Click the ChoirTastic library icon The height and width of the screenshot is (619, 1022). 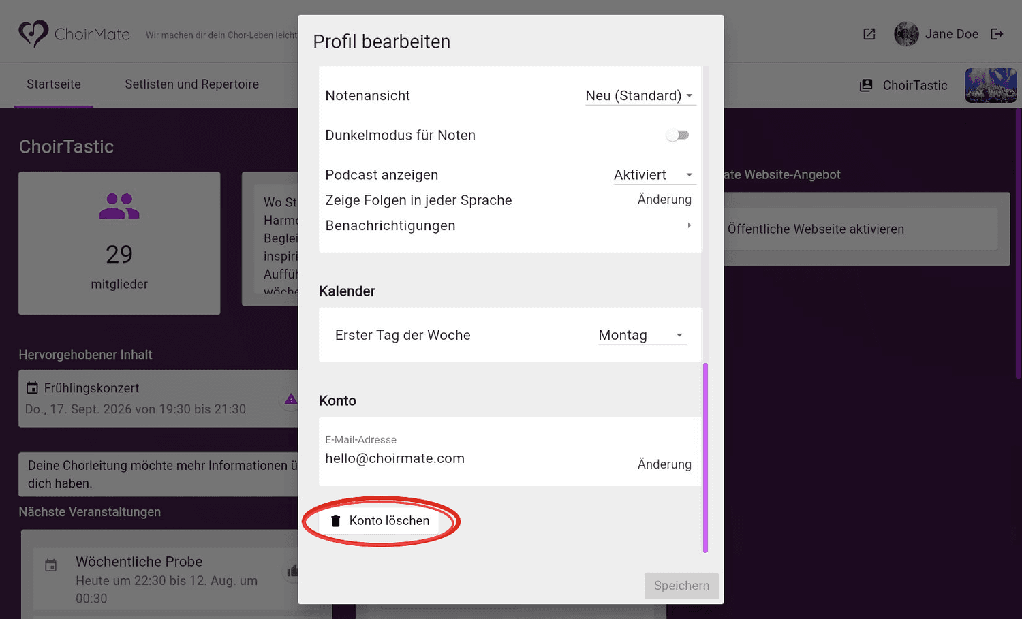click(x=866, y=85)
